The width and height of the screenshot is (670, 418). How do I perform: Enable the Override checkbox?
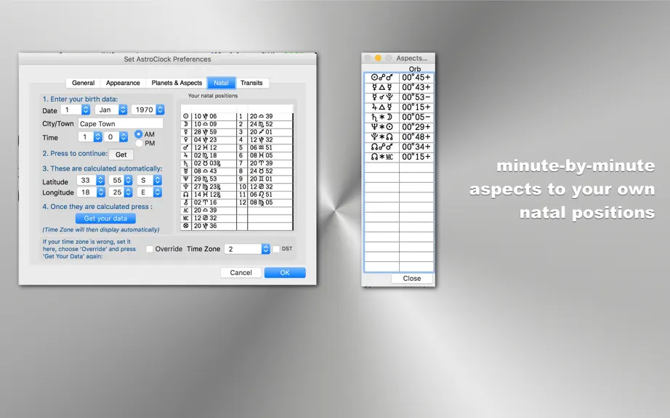pyautogui.click(x=150, y=249)
